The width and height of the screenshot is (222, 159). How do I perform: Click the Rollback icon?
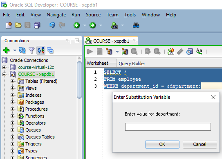(157, 52)
